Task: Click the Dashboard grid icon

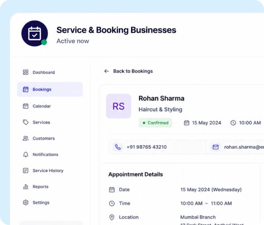Action: pos(25,72)
